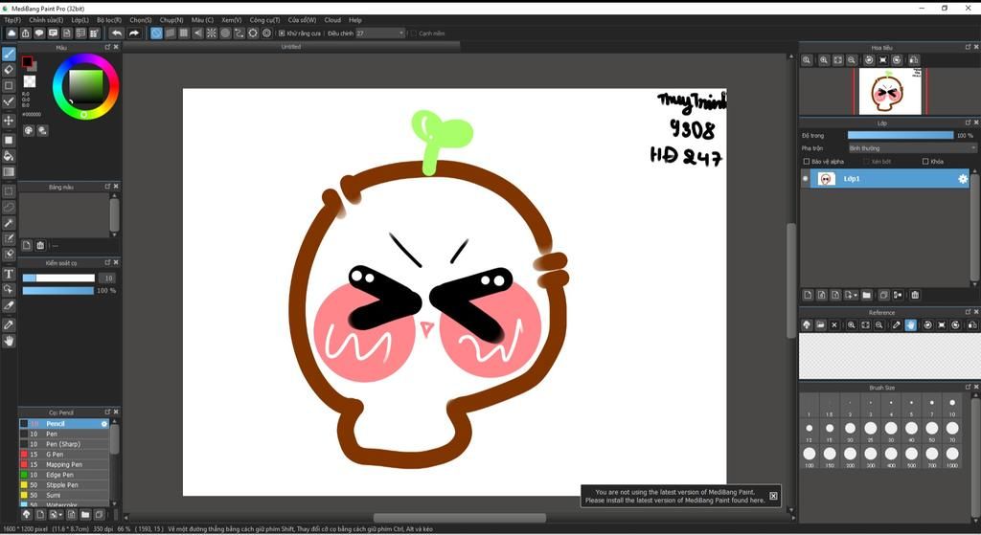Select the Edge Pen brush

pos(64,475)
